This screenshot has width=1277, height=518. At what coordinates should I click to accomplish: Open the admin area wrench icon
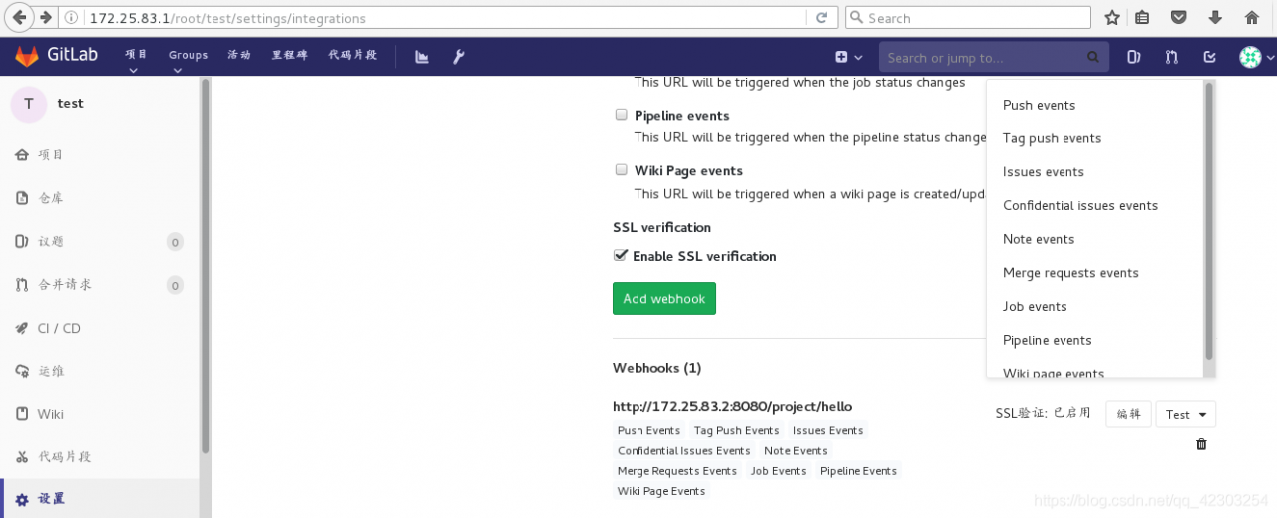[458, 57]
